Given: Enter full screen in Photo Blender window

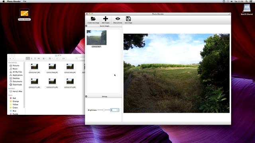Looking at the screenshot, I should pos(229,14).
